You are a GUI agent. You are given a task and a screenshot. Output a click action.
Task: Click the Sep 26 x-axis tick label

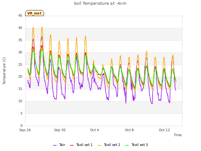[25, 130]
